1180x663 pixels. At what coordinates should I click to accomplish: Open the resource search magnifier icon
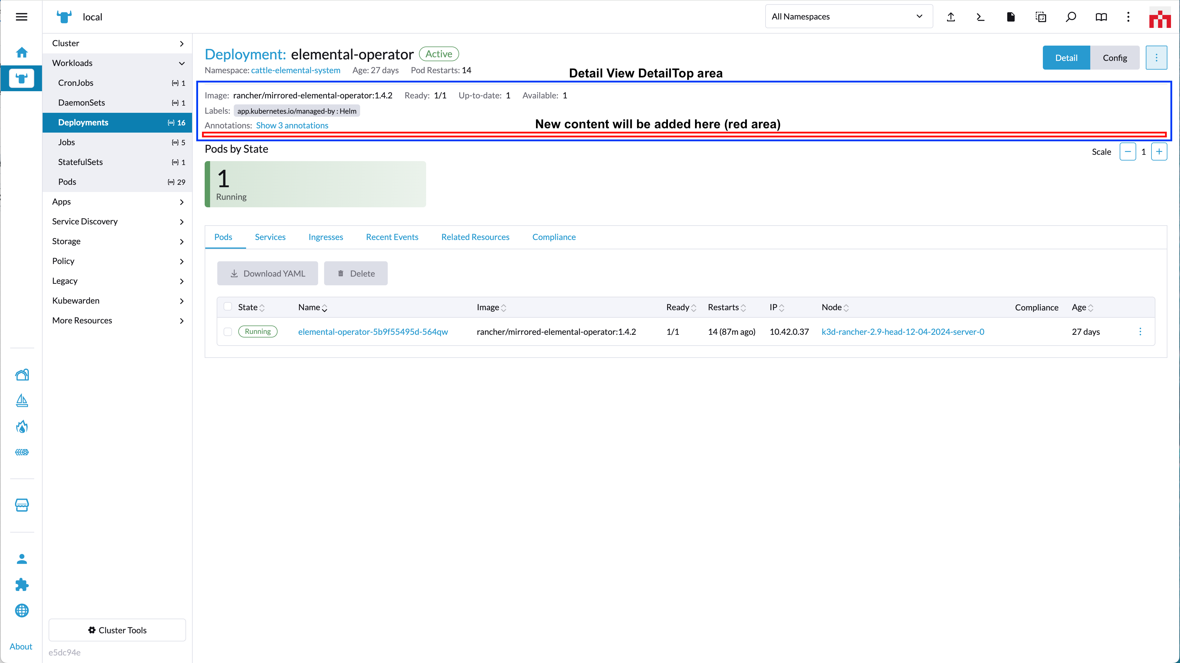(1071, 17)
